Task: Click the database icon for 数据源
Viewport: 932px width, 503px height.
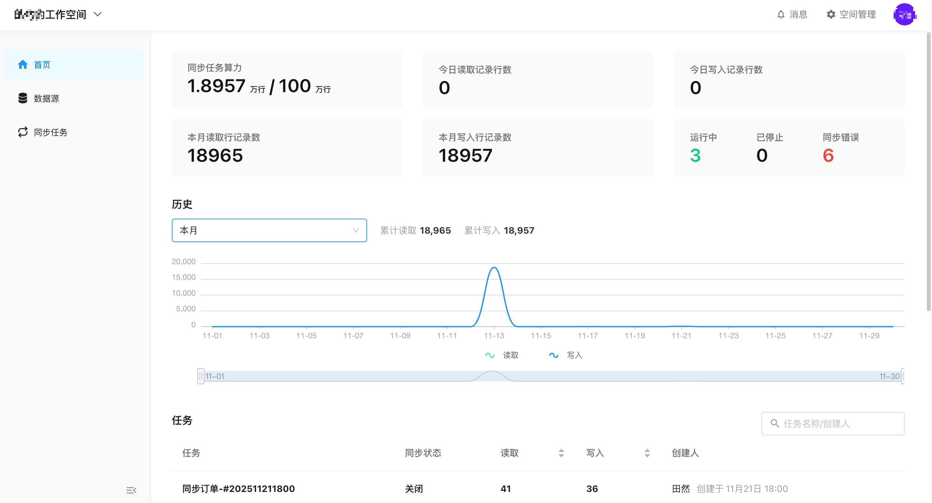Action: (22, 98)
